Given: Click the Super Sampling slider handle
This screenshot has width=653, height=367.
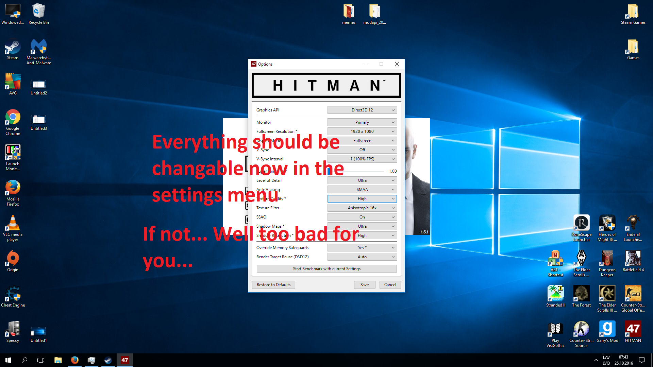Looking at the screenshot, I should 329,171.
